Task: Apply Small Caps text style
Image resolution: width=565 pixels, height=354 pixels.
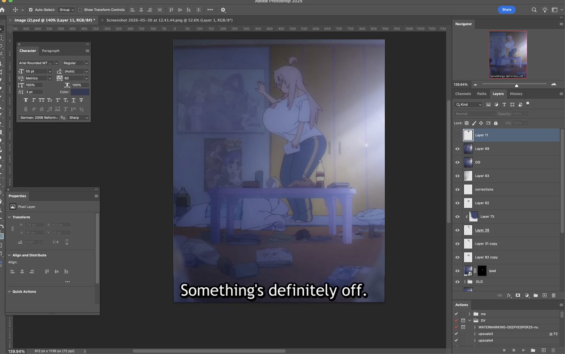Action: tap(50, 100)
